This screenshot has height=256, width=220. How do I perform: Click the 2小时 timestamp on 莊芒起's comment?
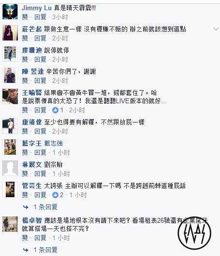click(x=60, y=38)
